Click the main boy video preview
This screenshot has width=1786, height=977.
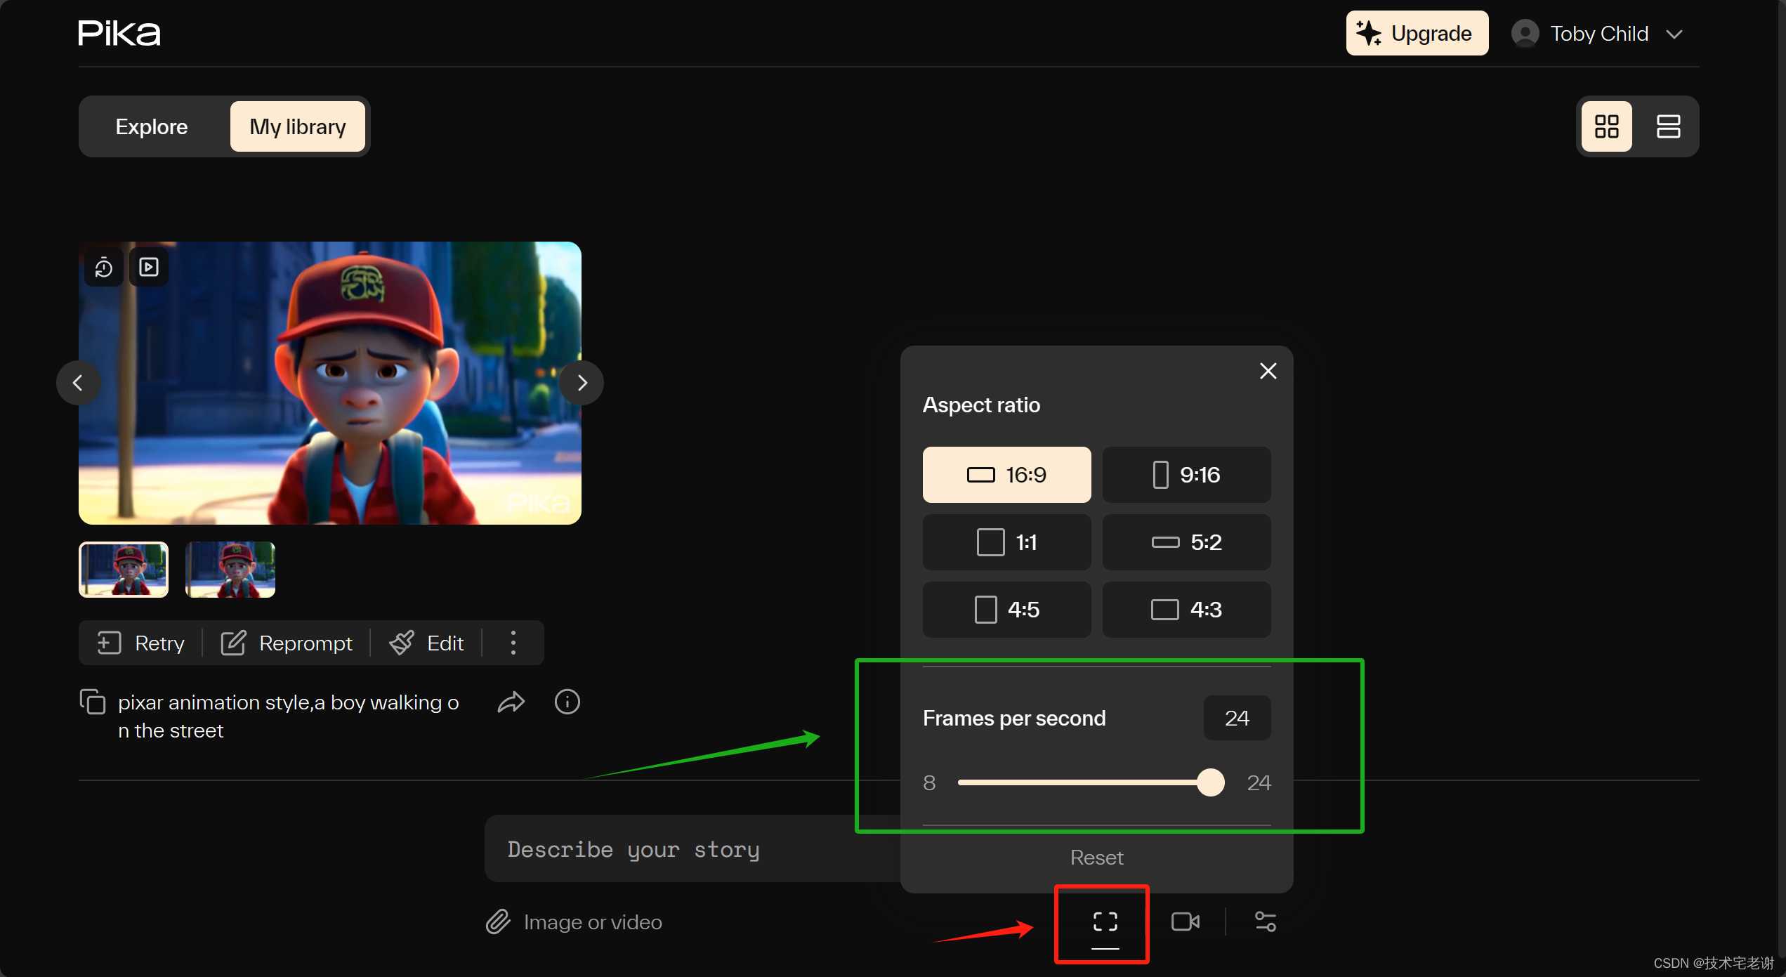point(330,383)
